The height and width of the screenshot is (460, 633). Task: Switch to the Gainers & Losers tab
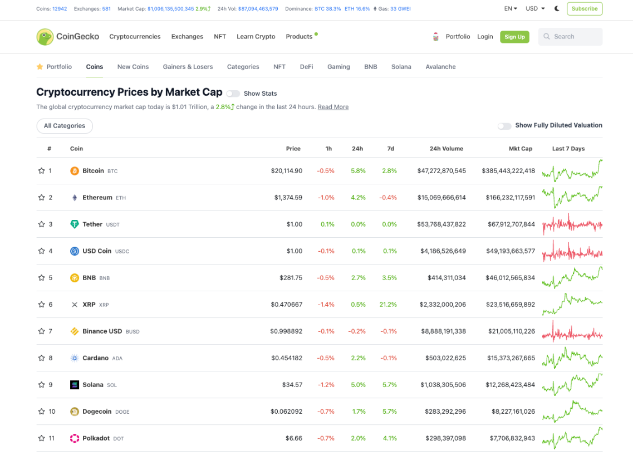click(188, 67)
